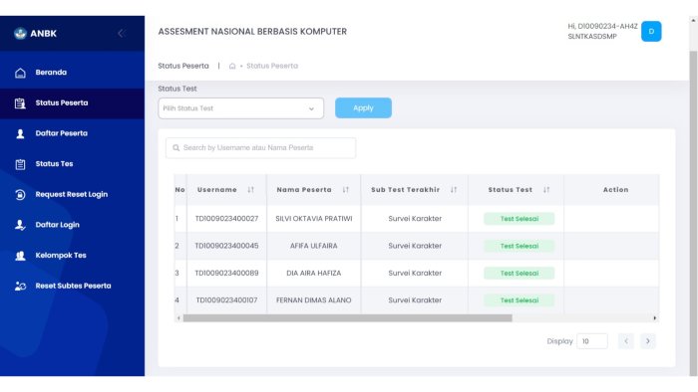The height and width of the screenshot is (392, 698).
Task: Click the Kelompok Tes group icon
Action: (x=20, y=256)
